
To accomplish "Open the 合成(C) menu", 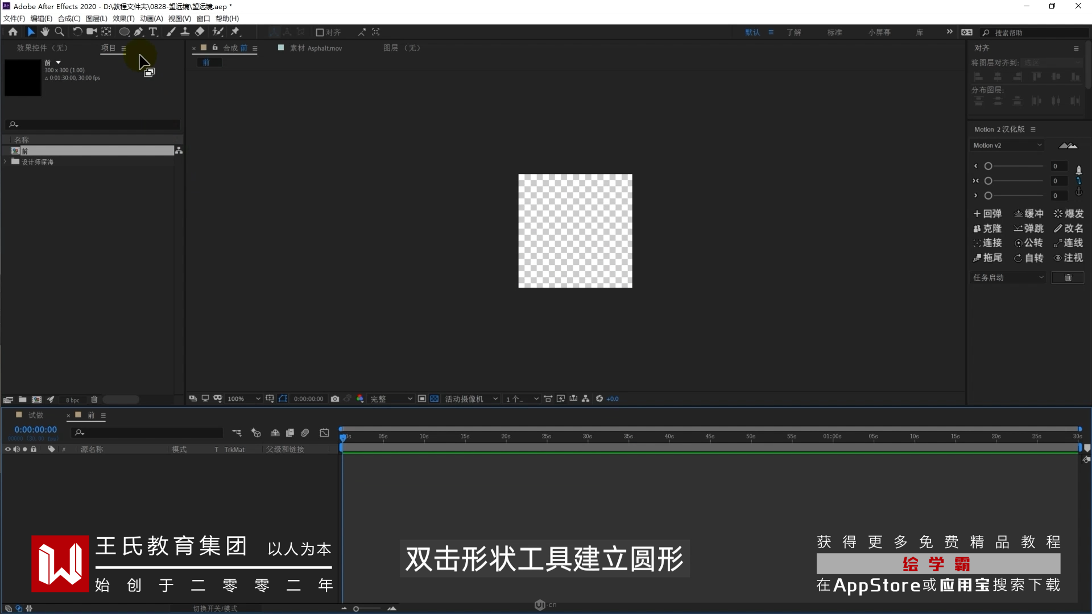I will [69, 18].
